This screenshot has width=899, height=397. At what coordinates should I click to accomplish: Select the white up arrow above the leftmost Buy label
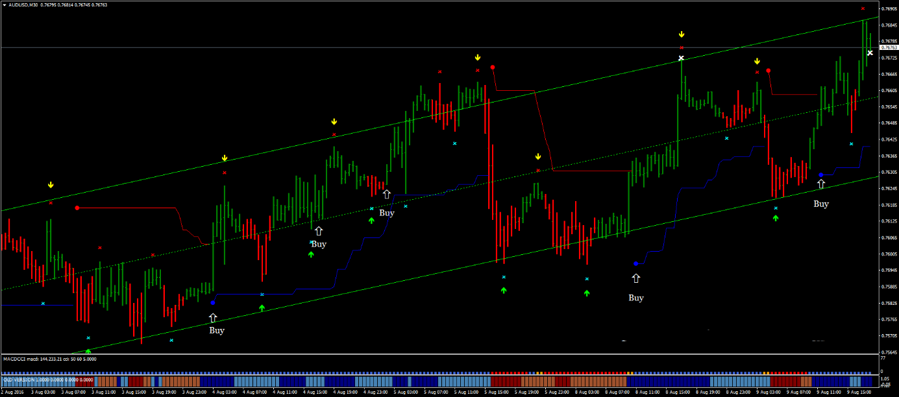213,317
